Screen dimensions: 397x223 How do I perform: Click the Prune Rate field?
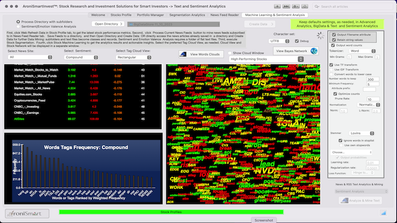click(373, 99)
